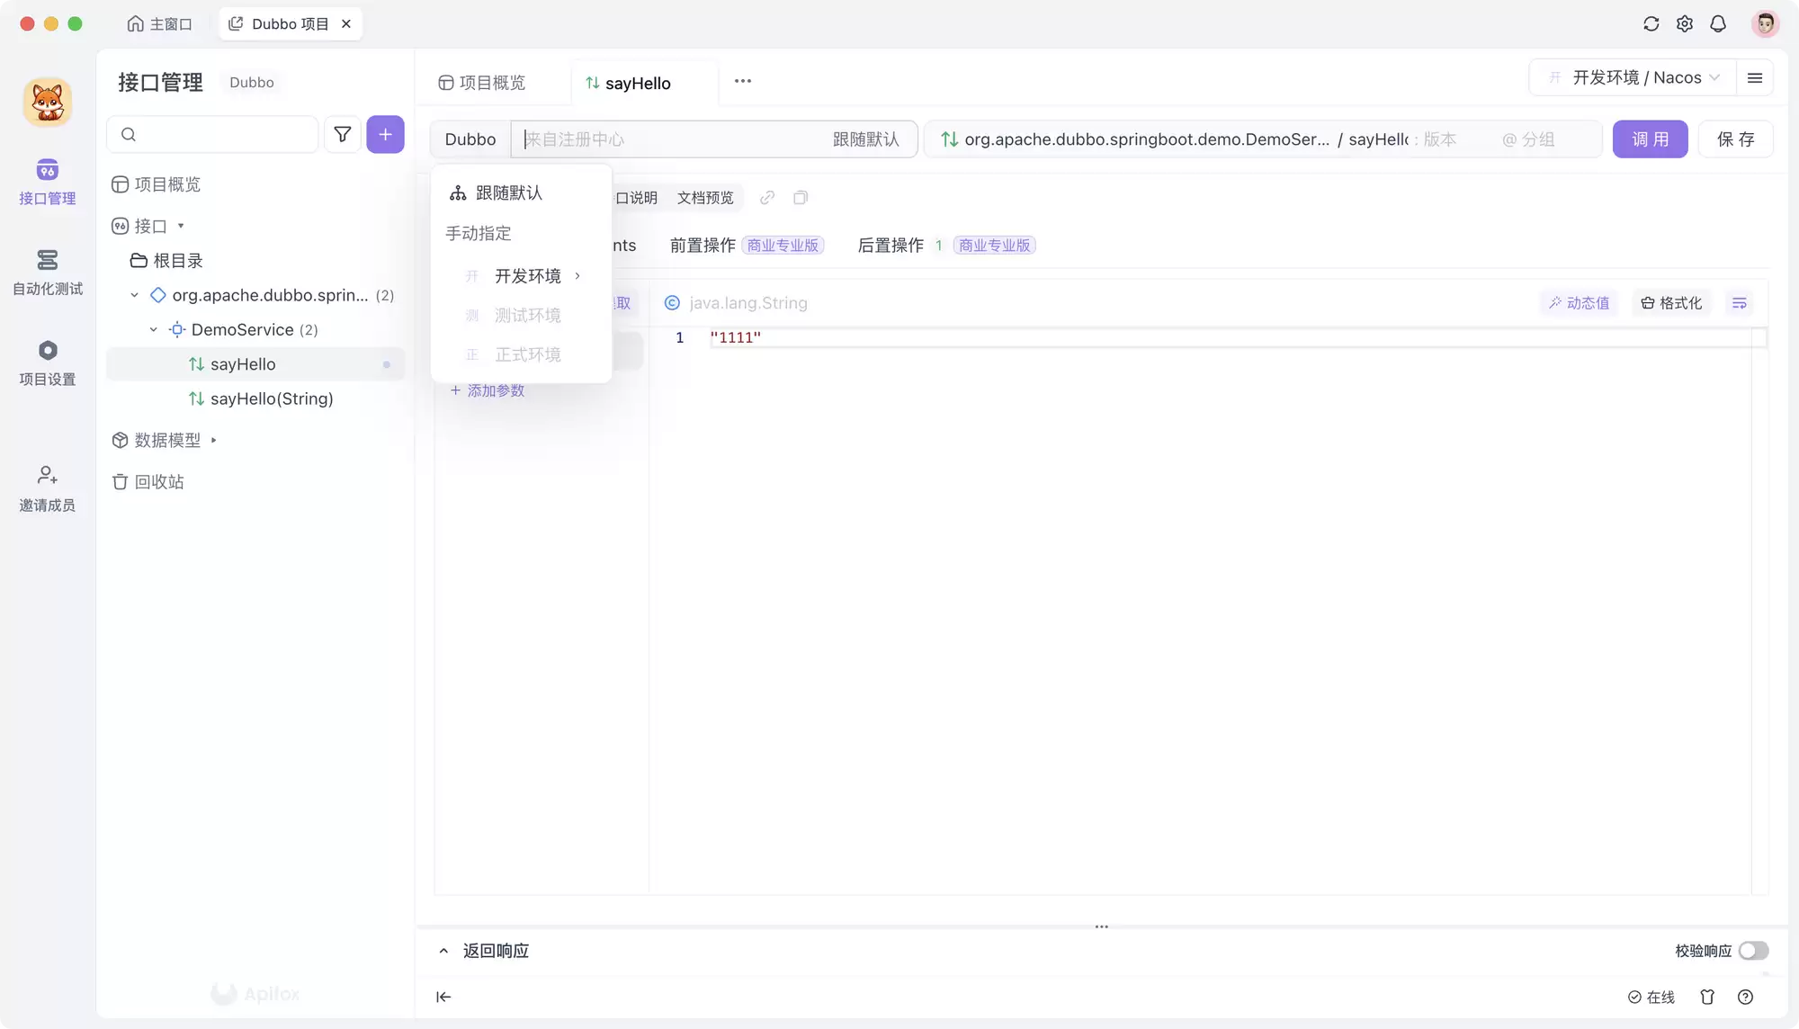Collapse the org.apache.dubbo.sprin... tree node
1799x1029 pixels.
134,296
